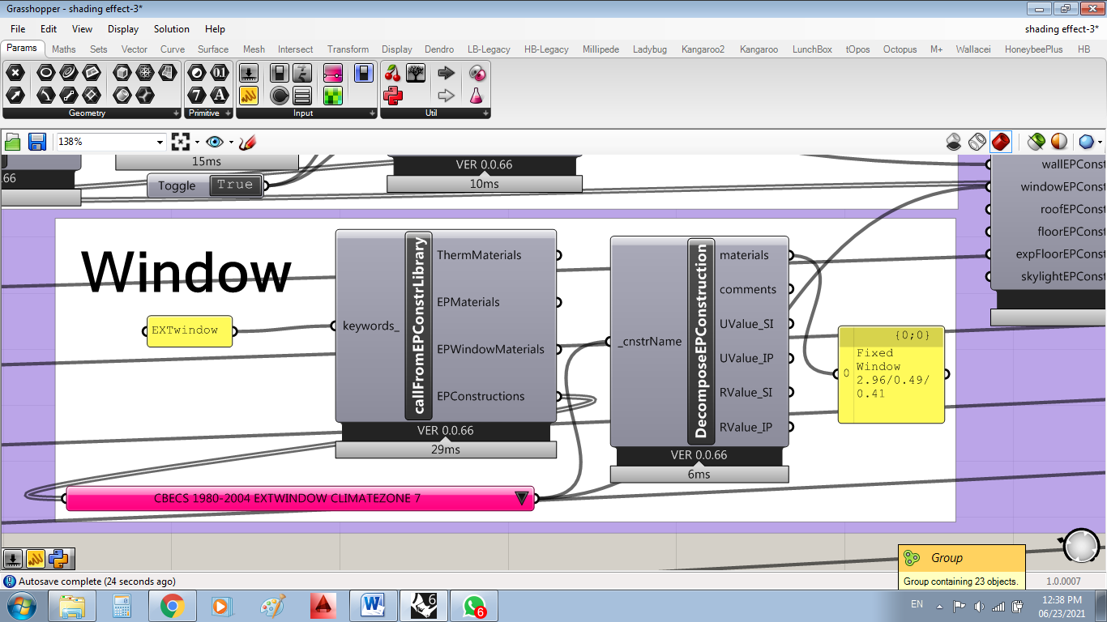Select the DecomposeEPConstruction component
Viewport: 1107px width, 622px height.
click(701, 341)
